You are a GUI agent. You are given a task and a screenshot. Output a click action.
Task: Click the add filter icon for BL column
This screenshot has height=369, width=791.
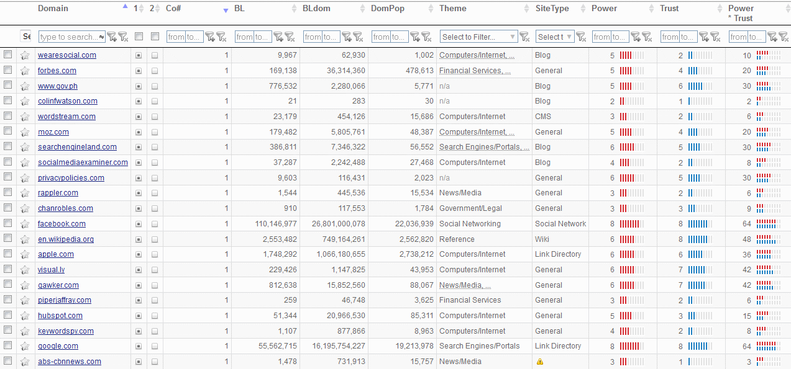(x=278, y=37)
